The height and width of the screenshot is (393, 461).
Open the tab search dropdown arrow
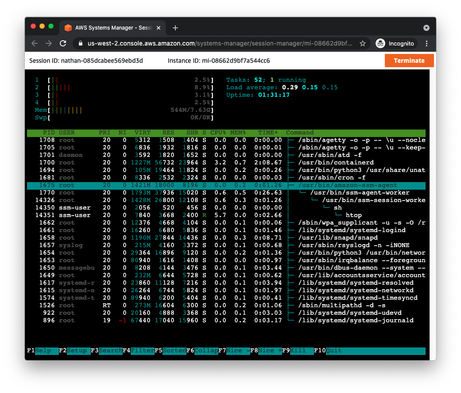(x=426, y=28)
